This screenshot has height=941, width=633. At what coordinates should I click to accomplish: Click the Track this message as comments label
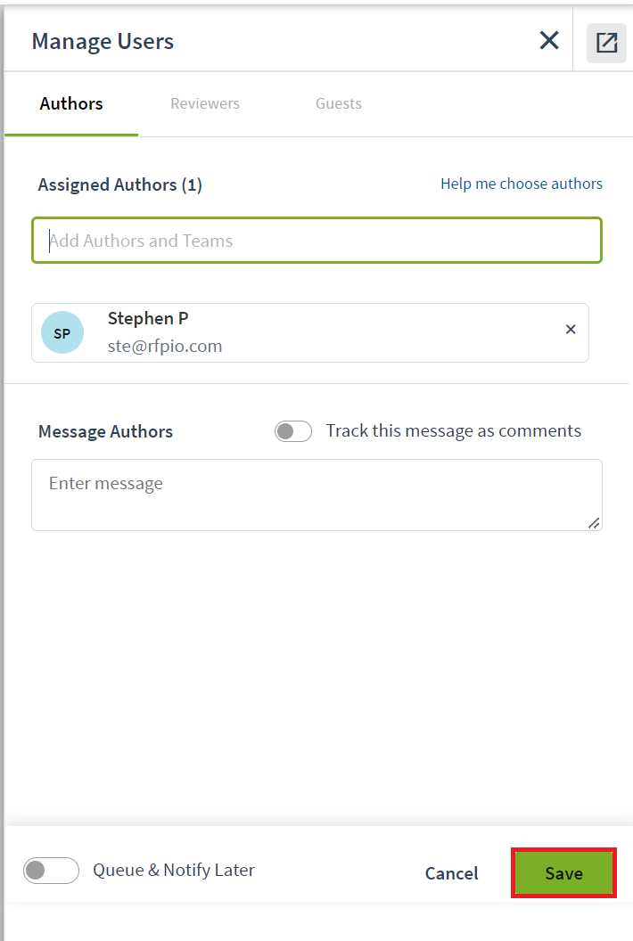point(454,431)
